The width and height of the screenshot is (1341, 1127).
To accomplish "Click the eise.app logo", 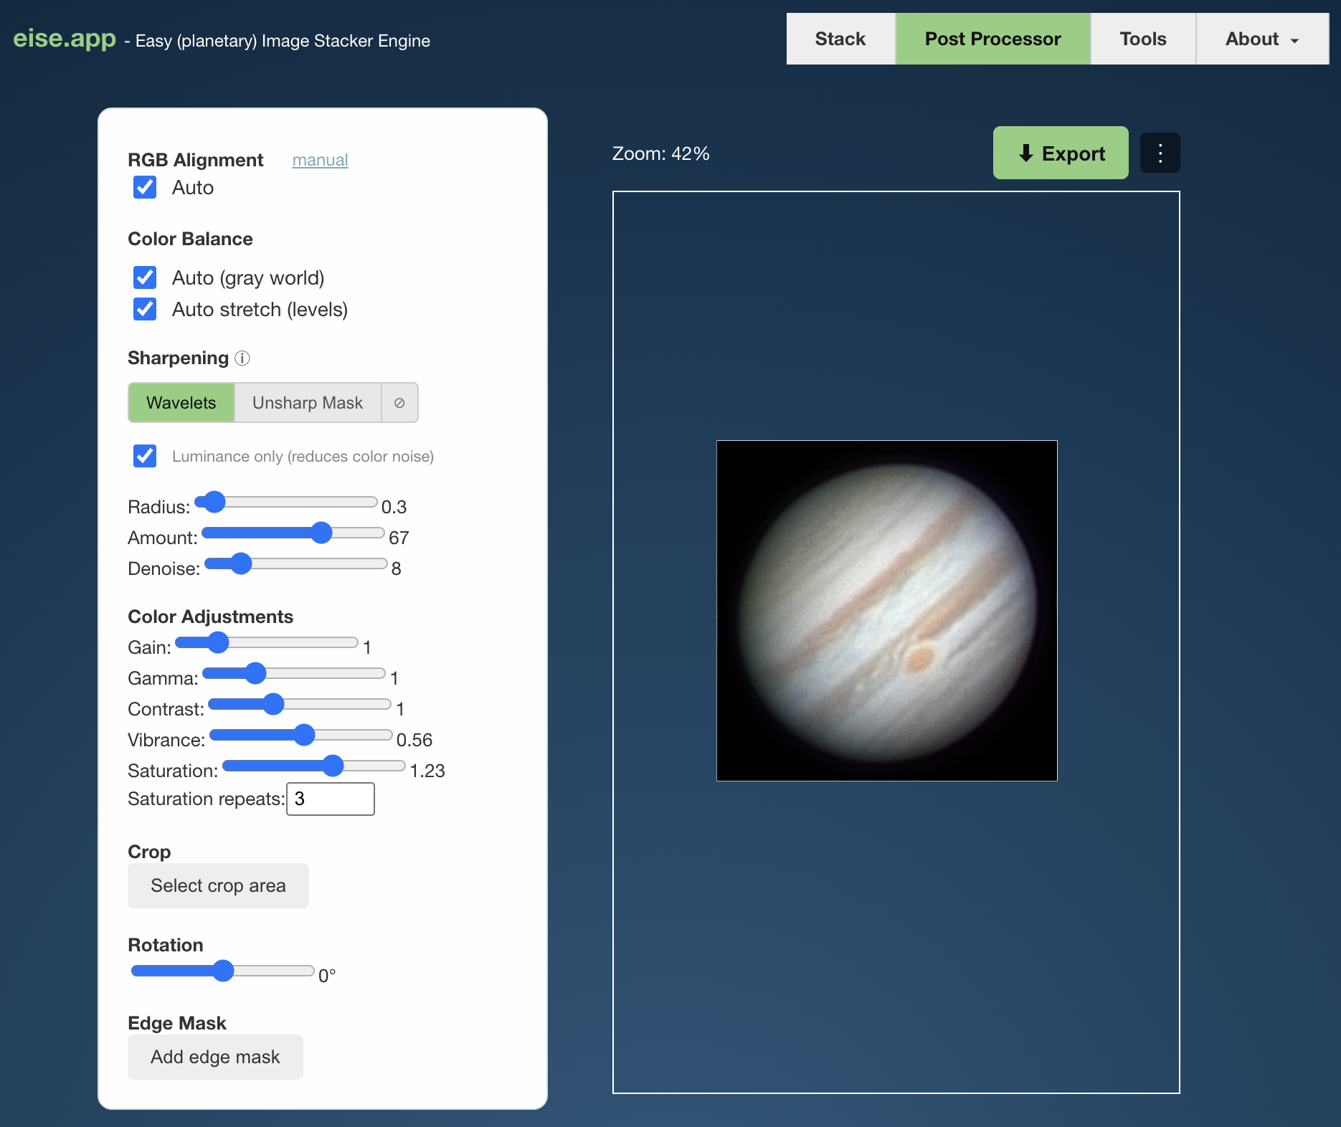I will [64, 39].
